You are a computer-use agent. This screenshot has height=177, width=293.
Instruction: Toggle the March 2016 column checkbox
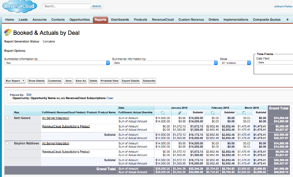(244, 113)
